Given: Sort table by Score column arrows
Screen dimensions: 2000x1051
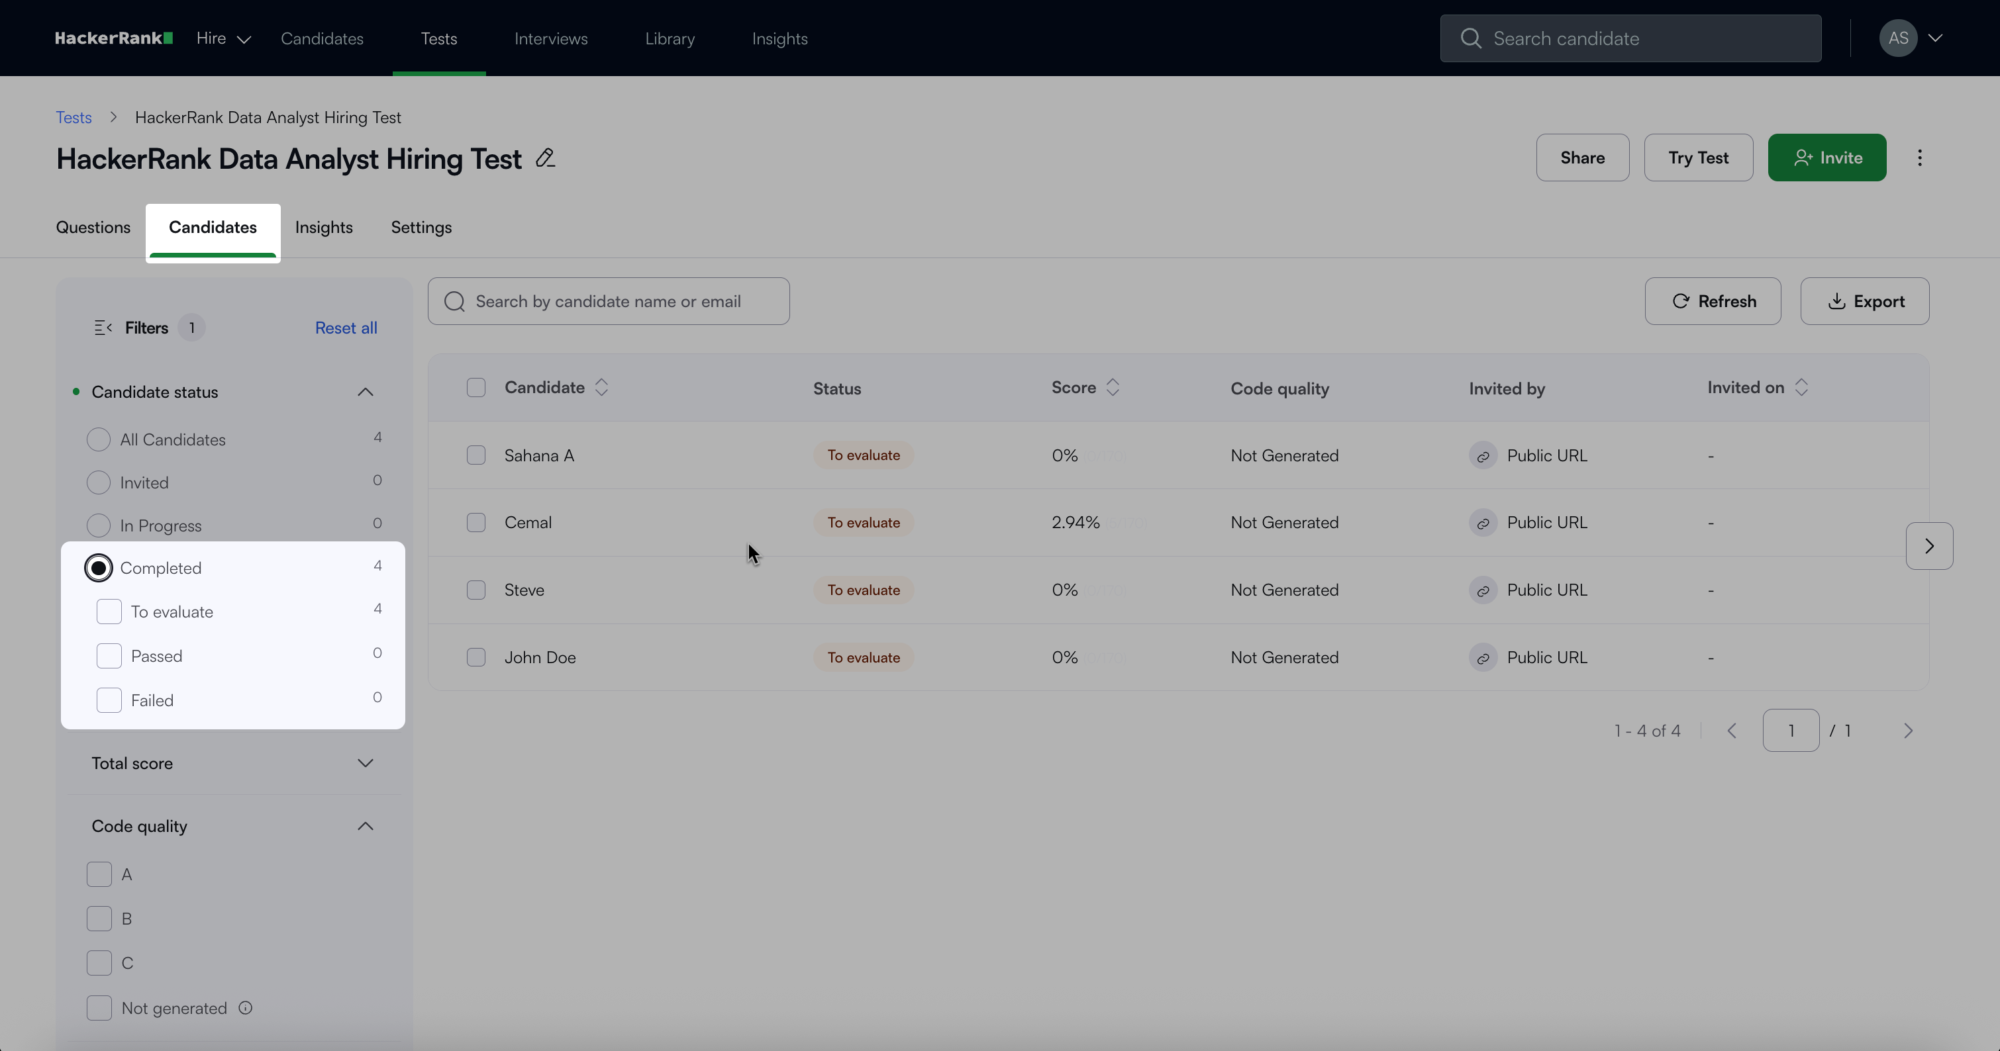Looking at the screenshot, I should 1113,388.
